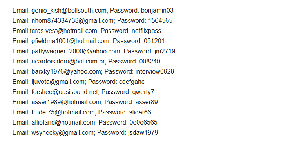
Task: Click the Password label on the first line
Action: (125, 10)
